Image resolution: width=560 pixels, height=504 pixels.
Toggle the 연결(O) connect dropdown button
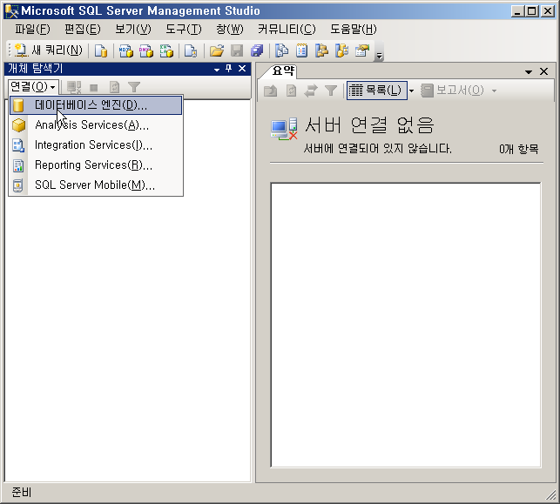[x=33, y=87]
